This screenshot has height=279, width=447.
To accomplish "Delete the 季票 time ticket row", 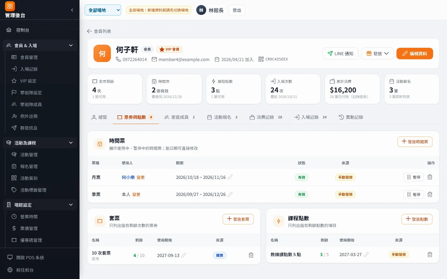I will 430,194.
